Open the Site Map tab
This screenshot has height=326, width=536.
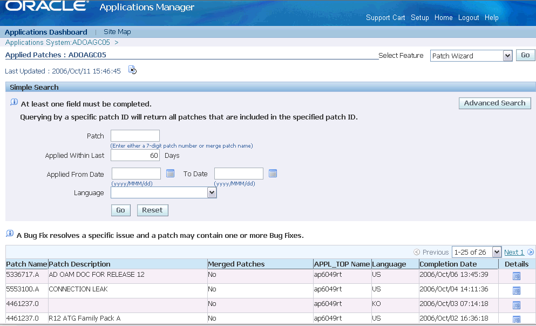[117, 31]
